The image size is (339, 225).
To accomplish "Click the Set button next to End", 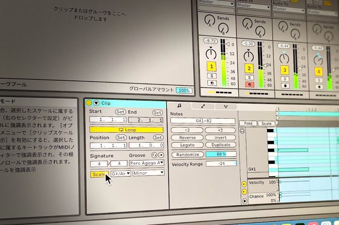I will [157, 112].
